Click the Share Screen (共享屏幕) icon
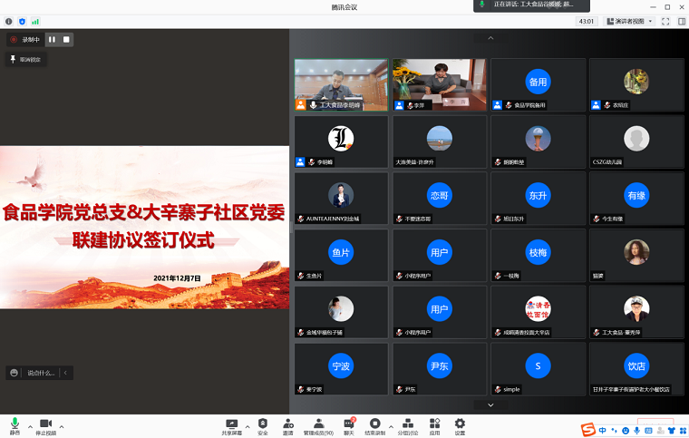Viewport: 689px width, 438px height. point(232,423)
